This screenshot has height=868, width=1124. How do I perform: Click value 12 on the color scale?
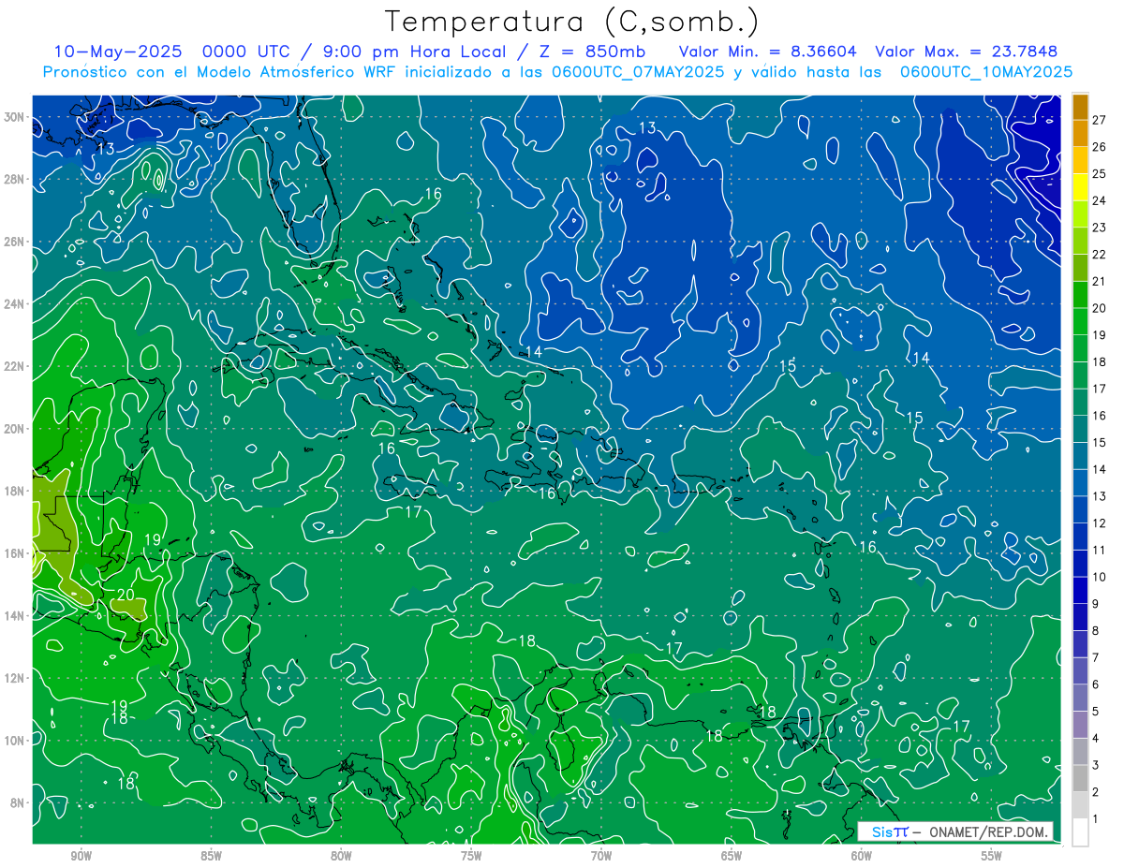tap(1100, 522)
